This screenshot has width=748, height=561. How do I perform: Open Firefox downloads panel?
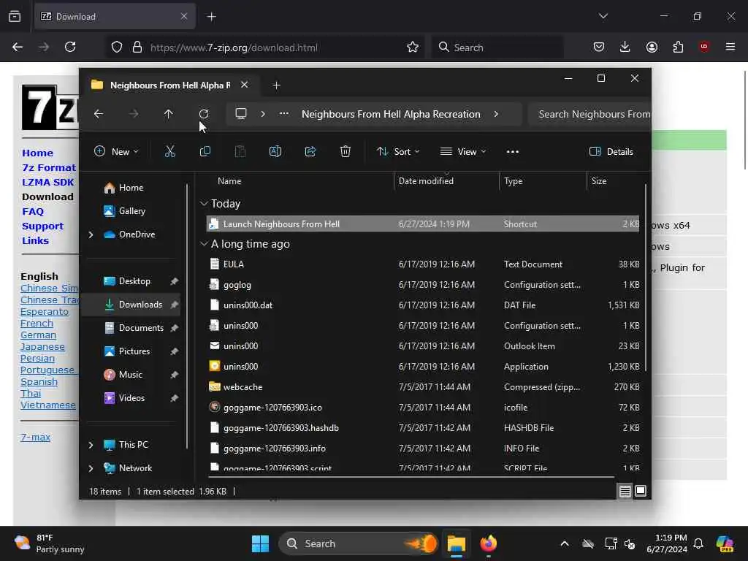(x=625, y=47)
